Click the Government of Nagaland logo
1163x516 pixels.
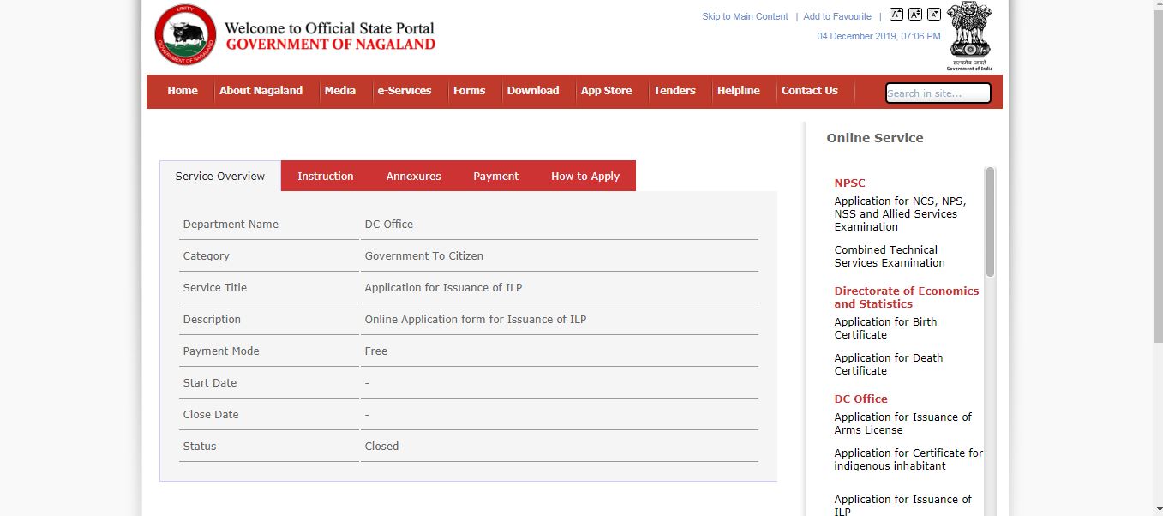tap(185, 35)
